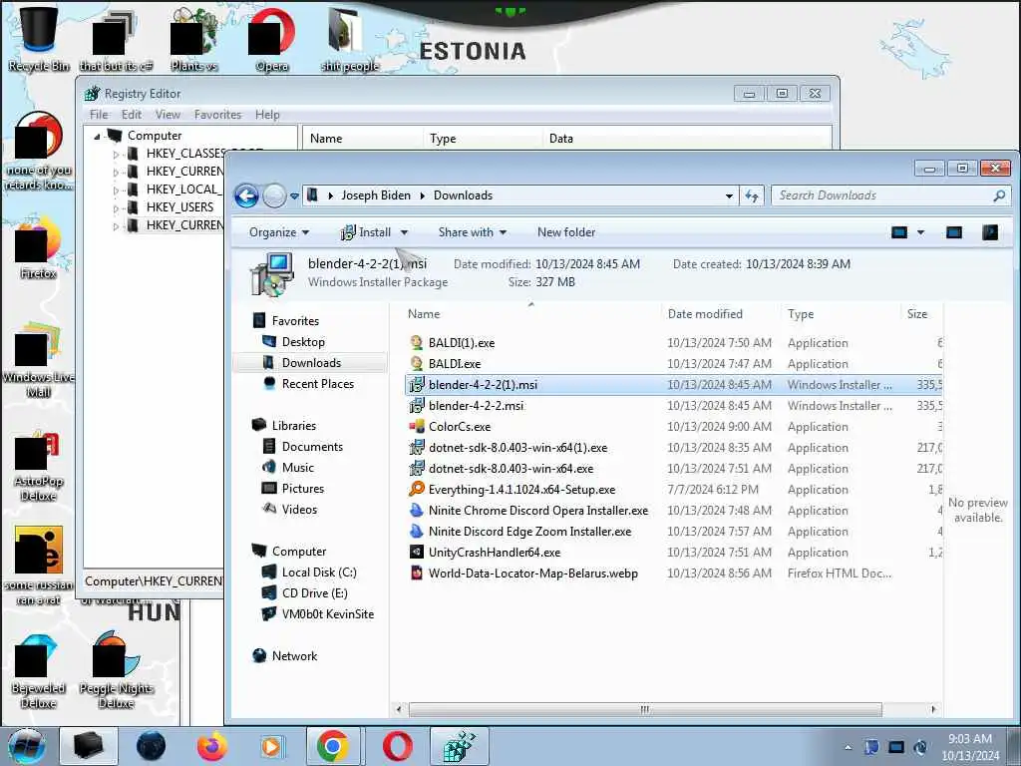The height and width of the screenshot is (766, 1021).
Task: Click the Explorer Back navigation arrow
Action: pyautogui.click(x=247, y=195)
